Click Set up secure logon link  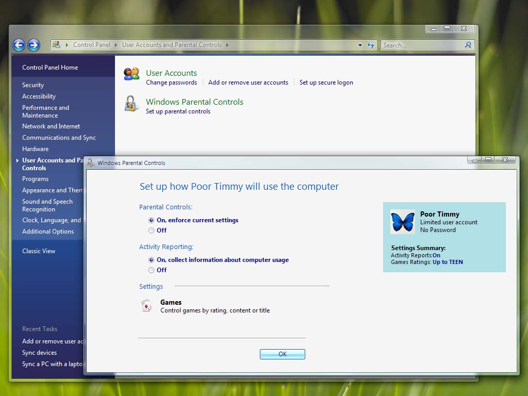[326, 82]
